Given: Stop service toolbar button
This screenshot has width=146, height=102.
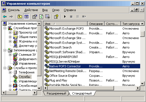Looking at the screenshot, I should click(71, 17).
